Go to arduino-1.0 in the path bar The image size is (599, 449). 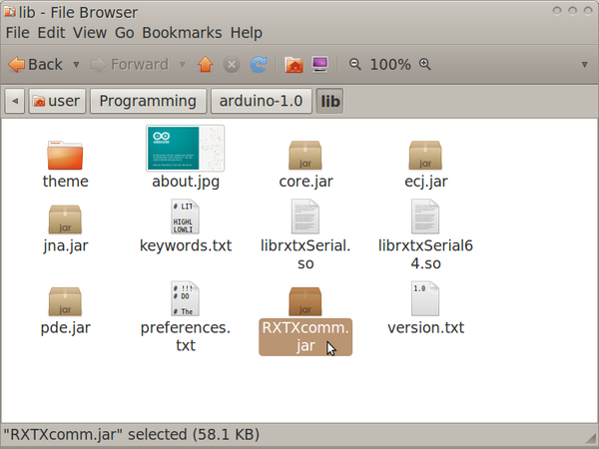(261, 101)
